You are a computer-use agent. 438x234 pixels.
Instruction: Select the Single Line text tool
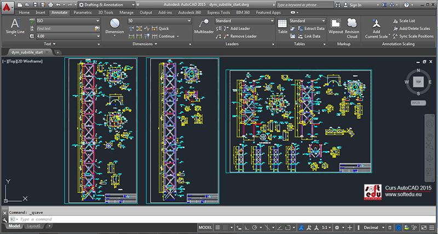point(15,28)
